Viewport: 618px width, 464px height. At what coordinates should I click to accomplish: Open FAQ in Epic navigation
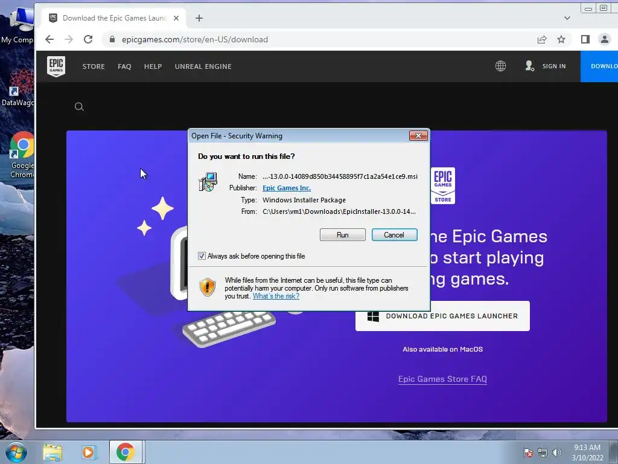(124, 66)
